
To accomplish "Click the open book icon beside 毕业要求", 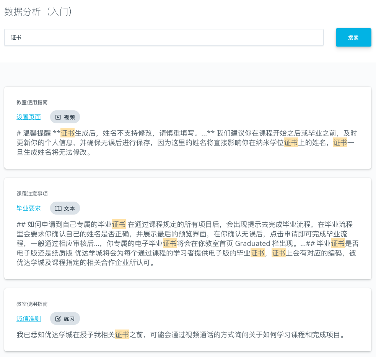I will pos(58,208).
